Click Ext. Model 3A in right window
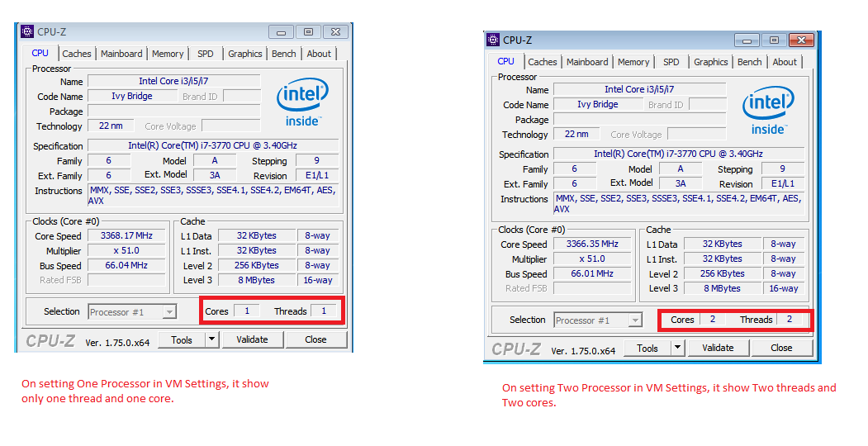 [x=681, y=183]
